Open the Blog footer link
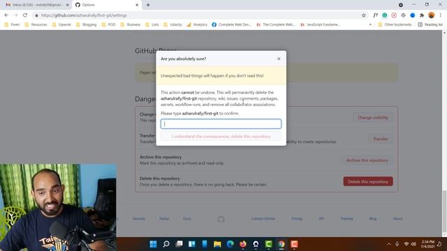Screen dimensions: 447x251 [373, 218]
